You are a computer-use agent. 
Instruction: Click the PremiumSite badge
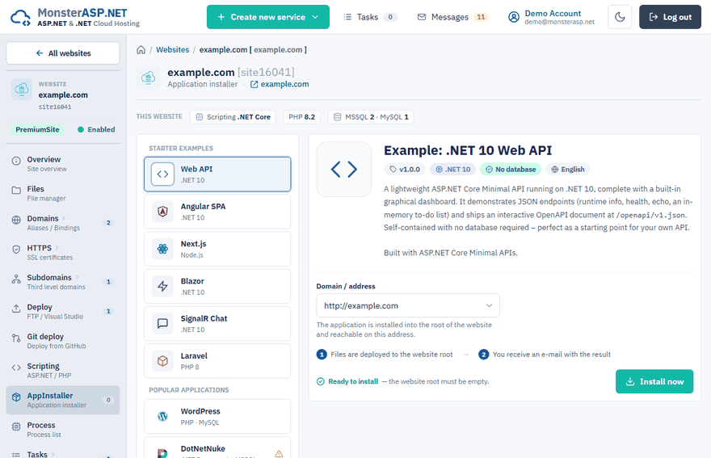point(37,130)
